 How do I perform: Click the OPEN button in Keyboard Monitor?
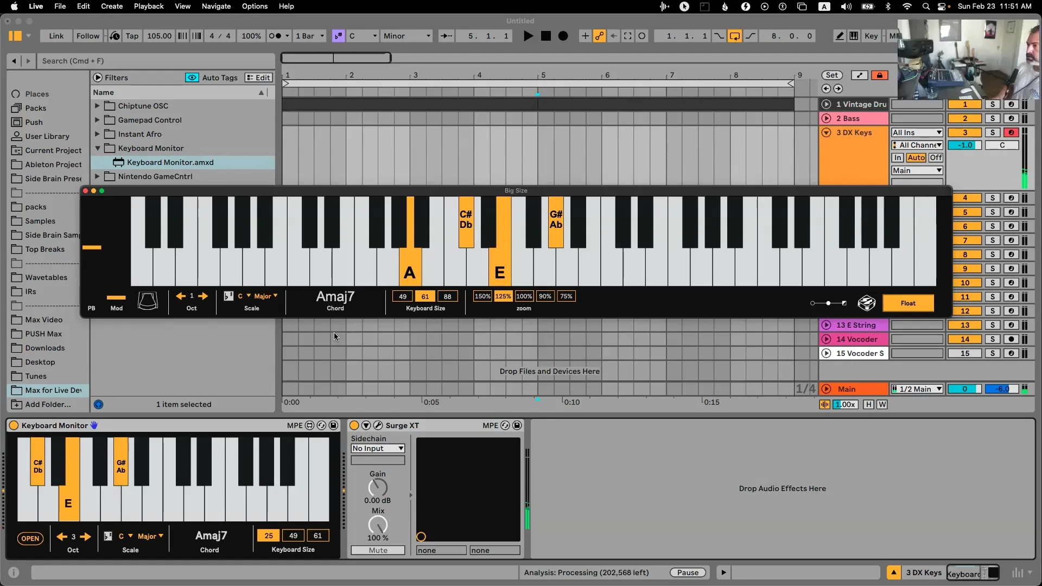tap(30, 538)
